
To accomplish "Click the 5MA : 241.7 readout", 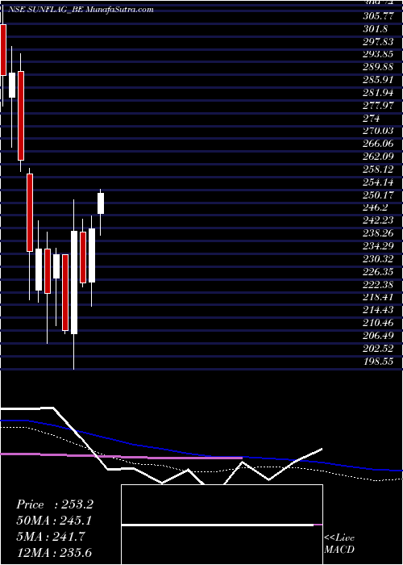I will (50, 537).
